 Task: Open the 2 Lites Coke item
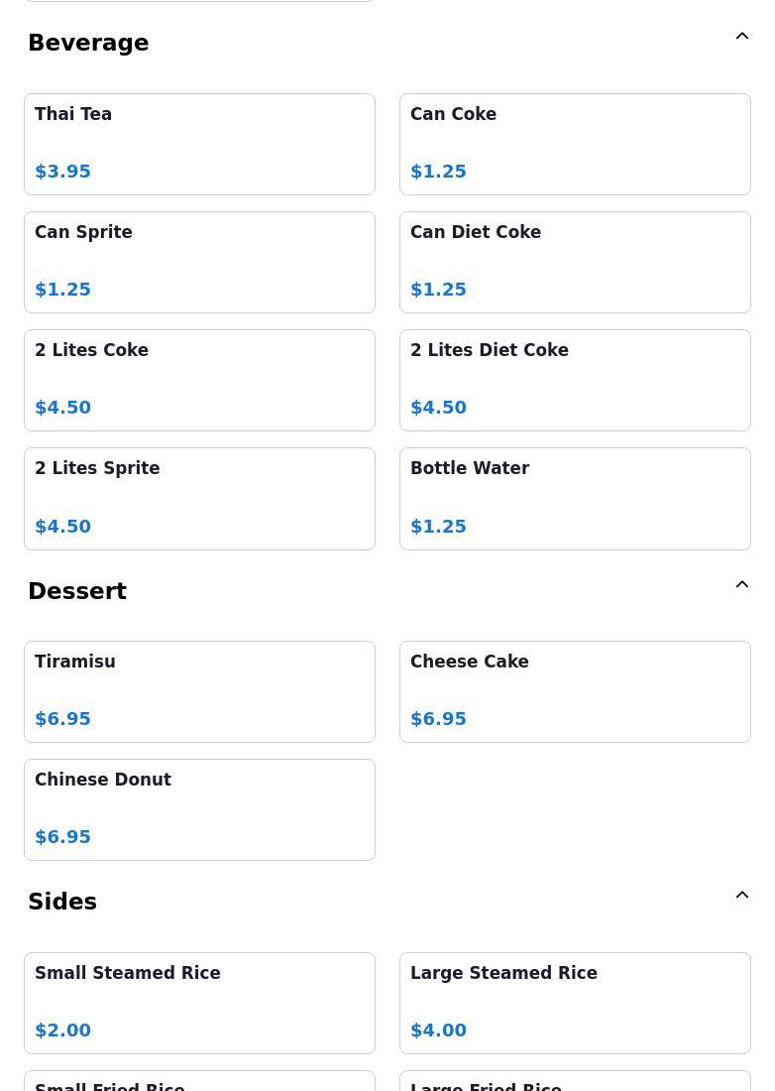[x=199, y=380]
